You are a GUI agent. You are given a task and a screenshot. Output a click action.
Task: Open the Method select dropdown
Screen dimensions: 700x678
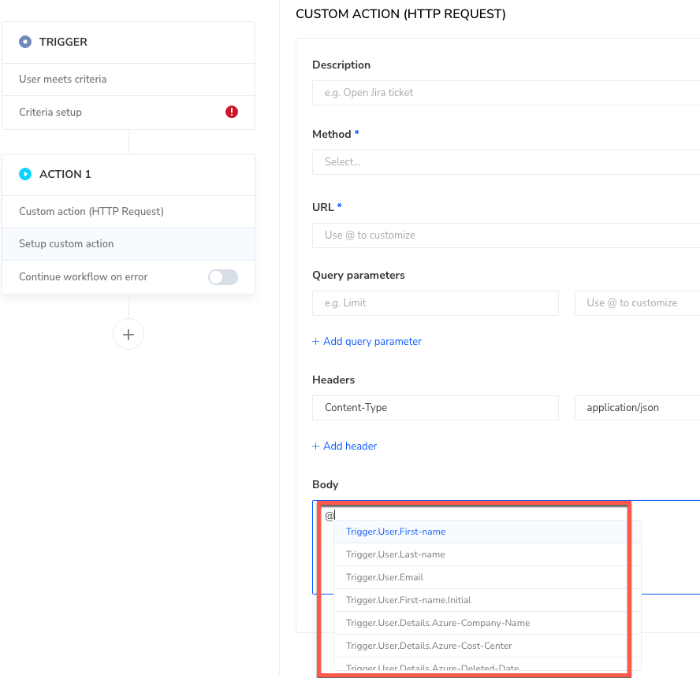click(506, 162)
